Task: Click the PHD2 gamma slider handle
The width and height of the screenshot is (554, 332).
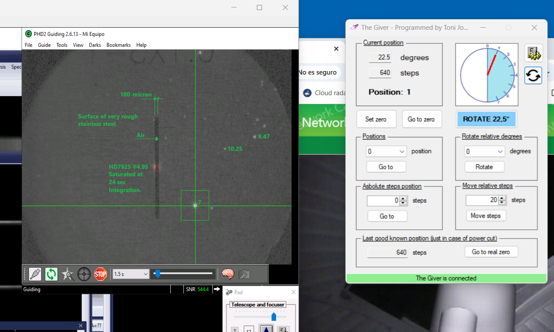Action: [157, 274]
